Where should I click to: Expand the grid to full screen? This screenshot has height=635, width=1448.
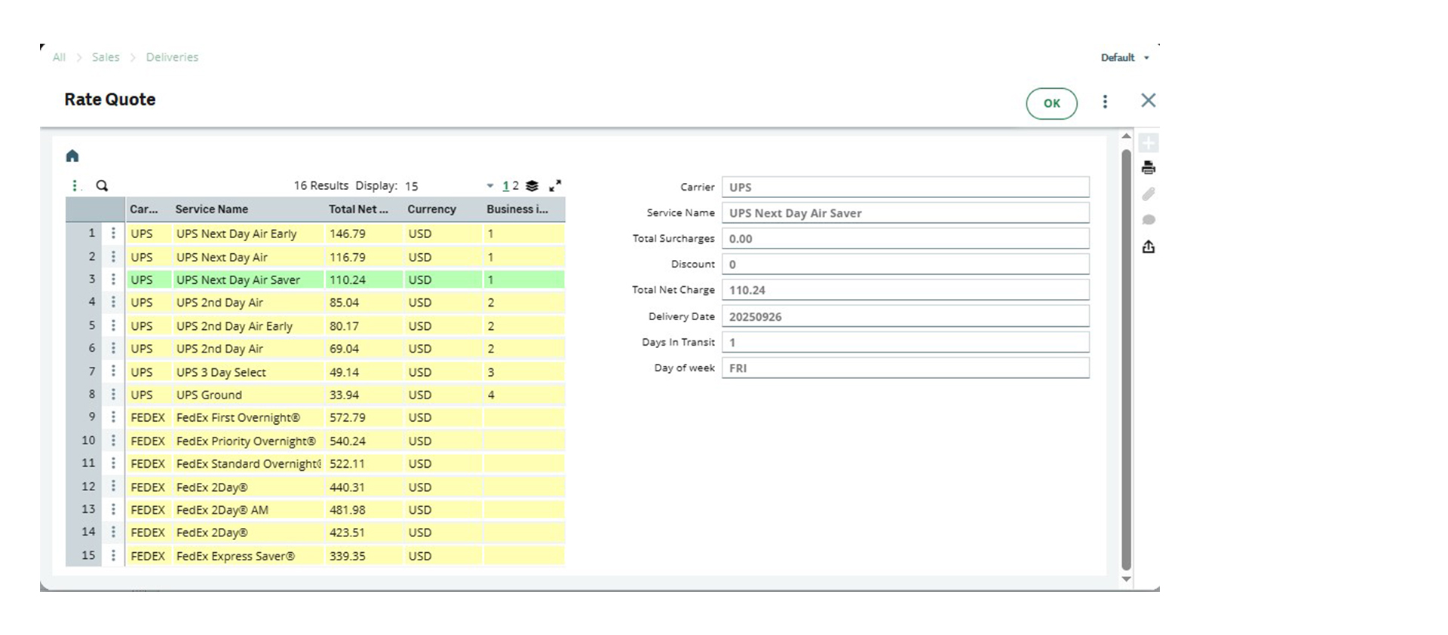(555, 185)
